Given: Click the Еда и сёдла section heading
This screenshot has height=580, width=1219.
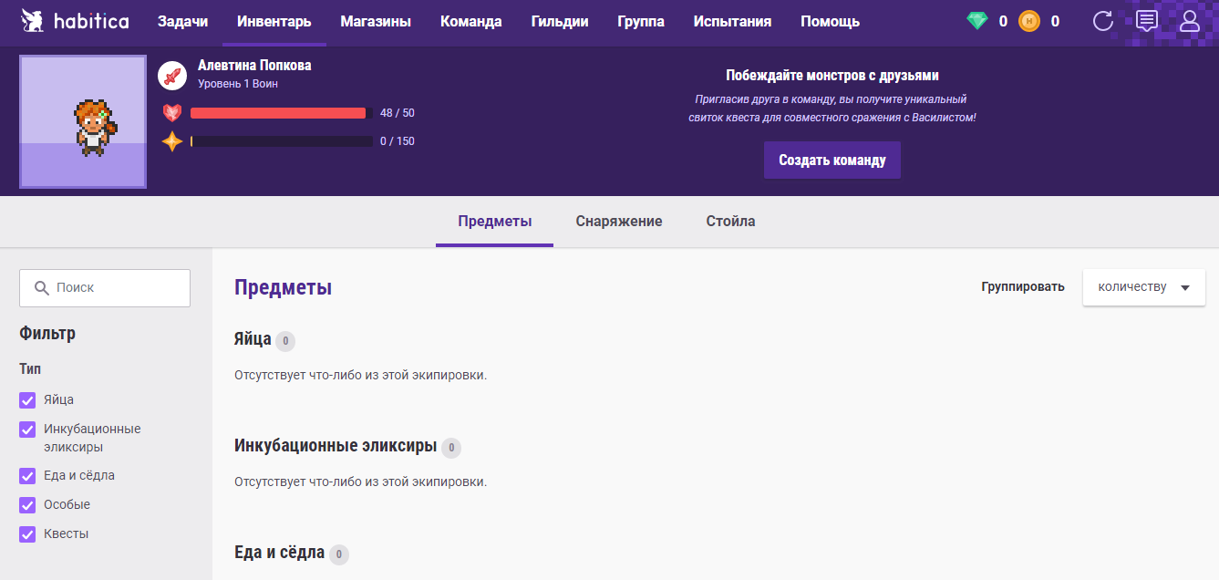Looking at the screenshot, I should pos(279,553).
